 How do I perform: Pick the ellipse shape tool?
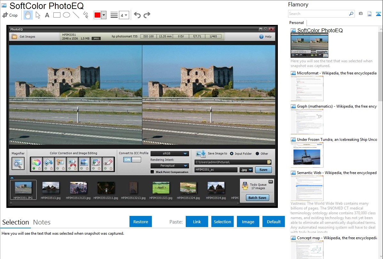coord(66,15)
